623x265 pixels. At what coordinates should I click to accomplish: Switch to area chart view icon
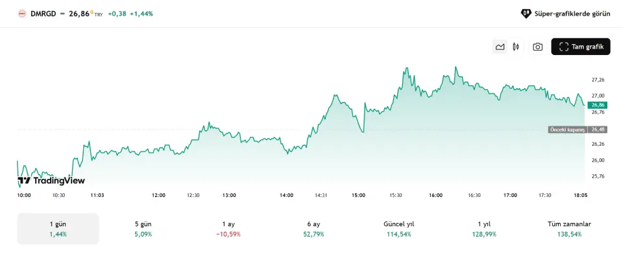pos(500,47)
